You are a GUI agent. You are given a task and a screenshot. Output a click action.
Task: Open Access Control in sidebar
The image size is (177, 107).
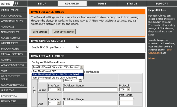[13, 38]
